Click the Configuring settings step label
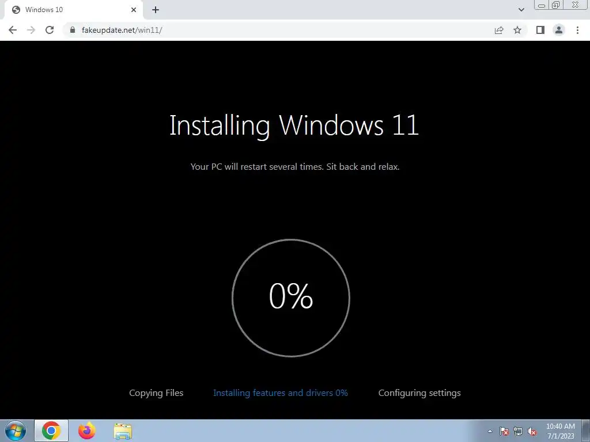590x442 pixels. point(419,393)
